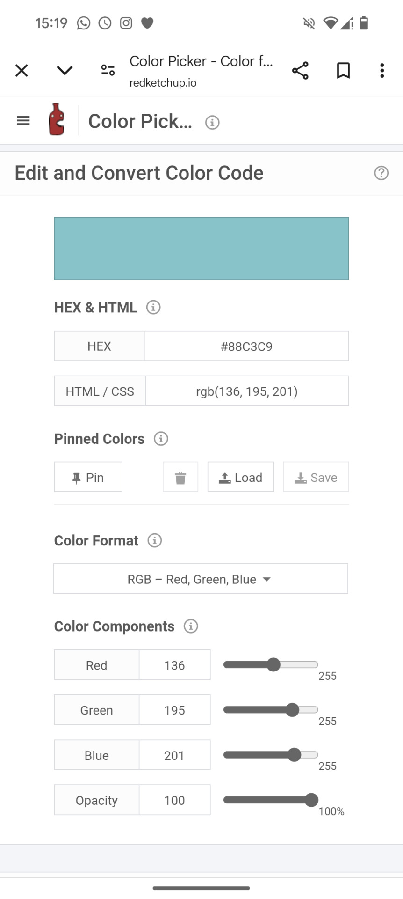This screenshot has height=899, width=403.
Task: Click the Red slider handle
Action: [x=273, y=665]
